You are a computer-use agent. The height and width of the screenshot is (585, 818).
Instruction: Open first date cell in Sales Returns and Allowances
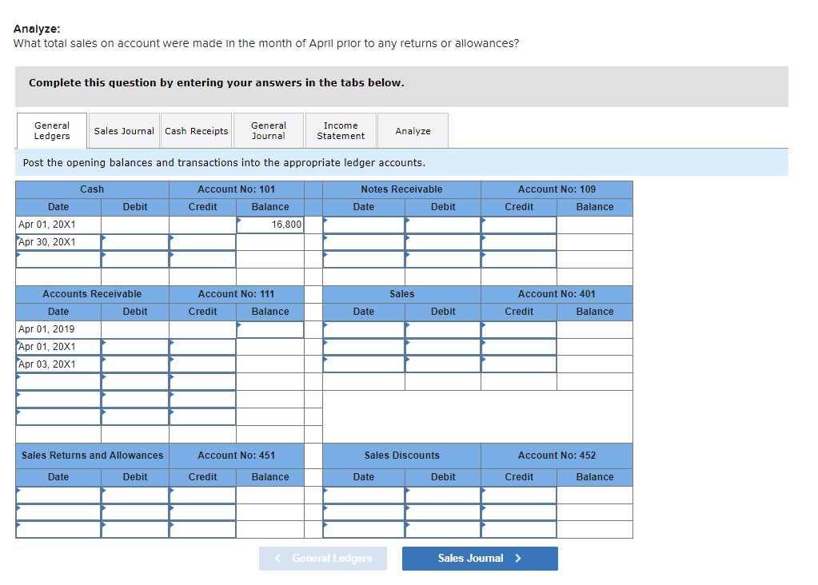[58, 495]
